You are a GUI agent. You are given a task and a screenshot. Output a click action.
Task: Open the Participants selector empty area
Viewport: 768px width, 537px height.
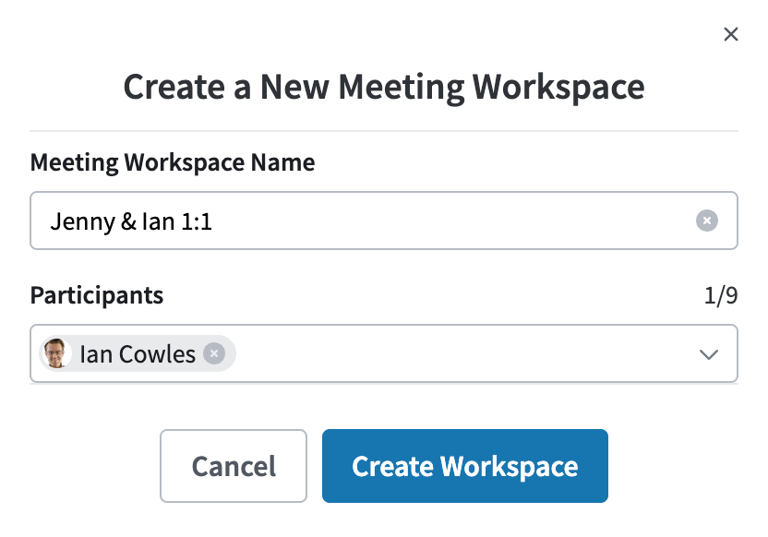pos(465,353)
